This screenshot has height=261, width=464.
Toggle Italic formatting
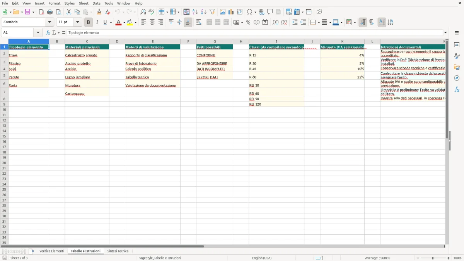click(x=97, y=22)
